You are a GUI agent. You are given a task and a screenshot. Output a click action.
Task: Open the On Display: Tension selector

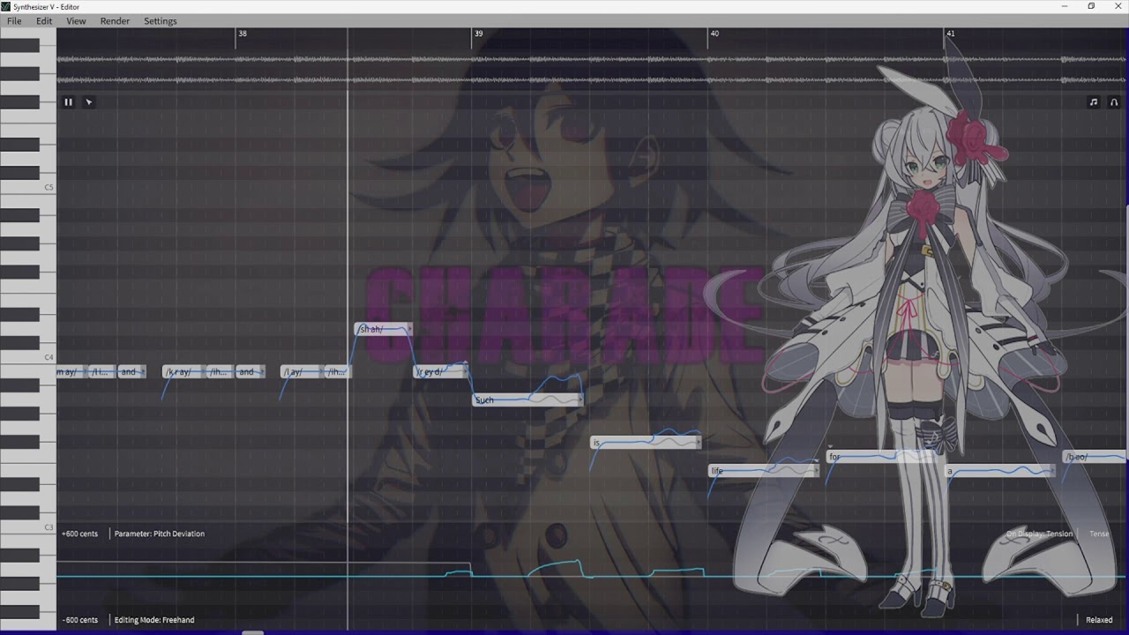pos(1040,534)
